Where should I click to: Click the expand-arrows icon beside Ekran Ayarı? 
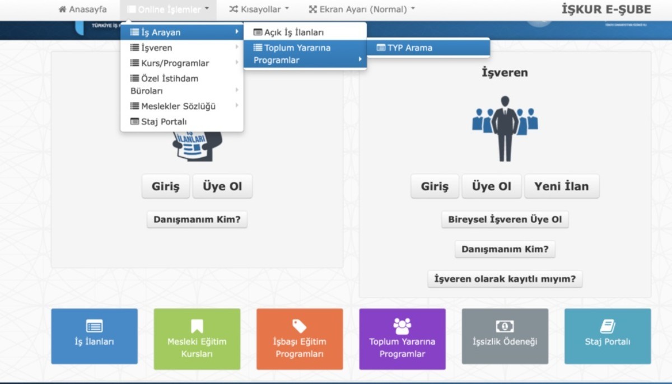point(313,10)
